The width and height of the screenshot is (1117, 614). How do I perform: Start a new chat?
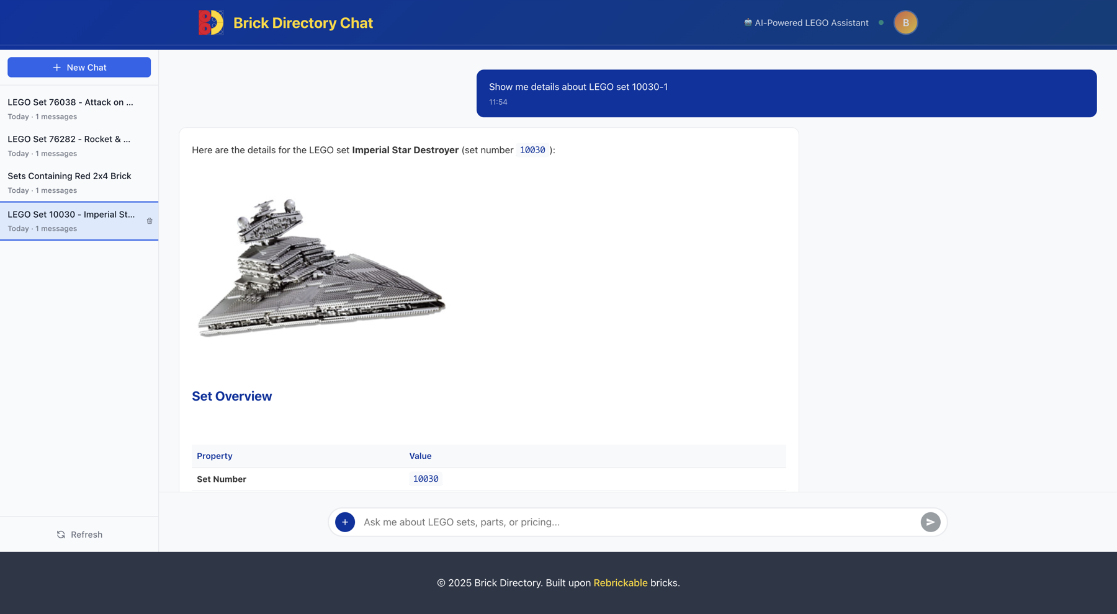click(79, 68)
